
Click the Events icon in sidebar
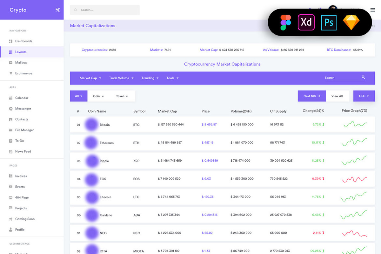click(10, 187)
